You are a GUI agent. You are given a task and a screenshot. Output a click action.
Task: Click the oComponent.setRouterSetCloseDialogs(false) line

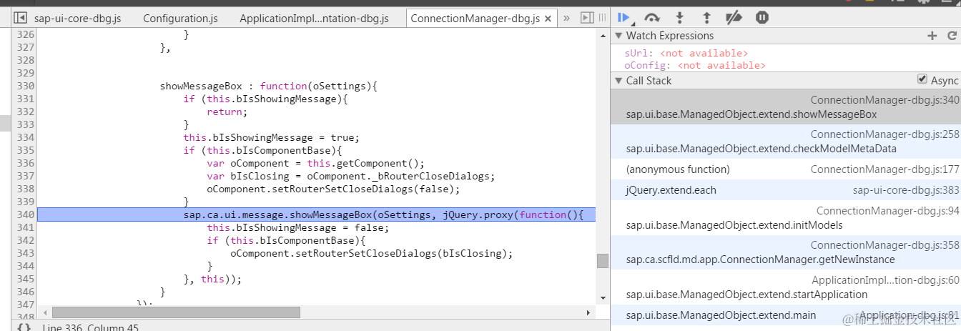click(333, 189)
